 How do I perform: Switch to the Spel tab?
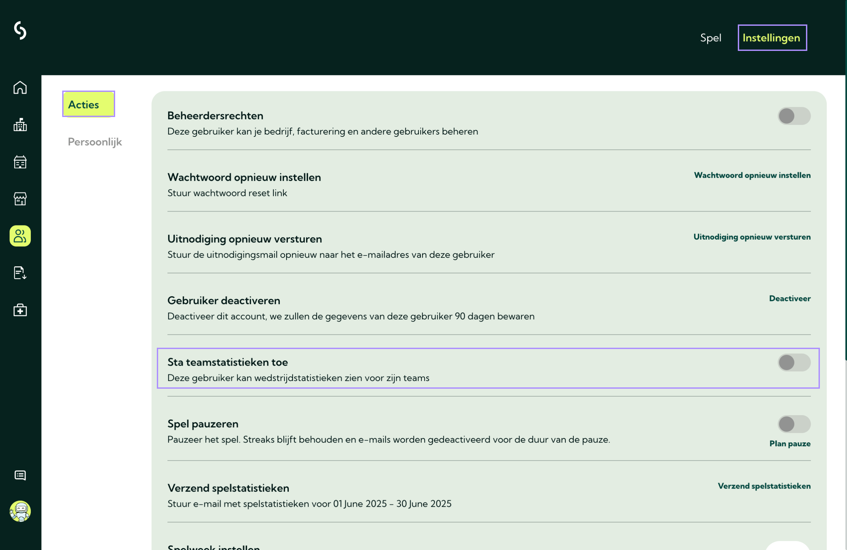pyautogui.click(x=710, y=38)
